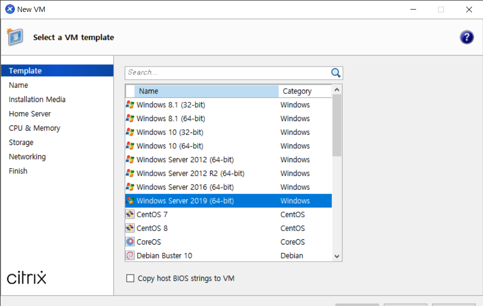Image resolution: width=483 pixels, height=306 pixels.
Task: Click the search magnifier icon
Action: click(335, 73)
